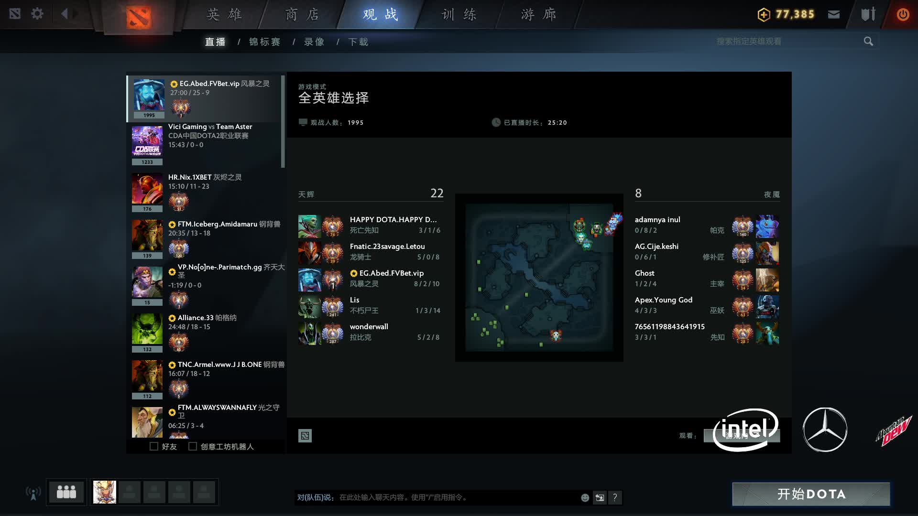This screenshot has height=516, width=918.
Task: Click rank medal beside Fnatic.23savage.Letou
Action: [x=333, y=253]
